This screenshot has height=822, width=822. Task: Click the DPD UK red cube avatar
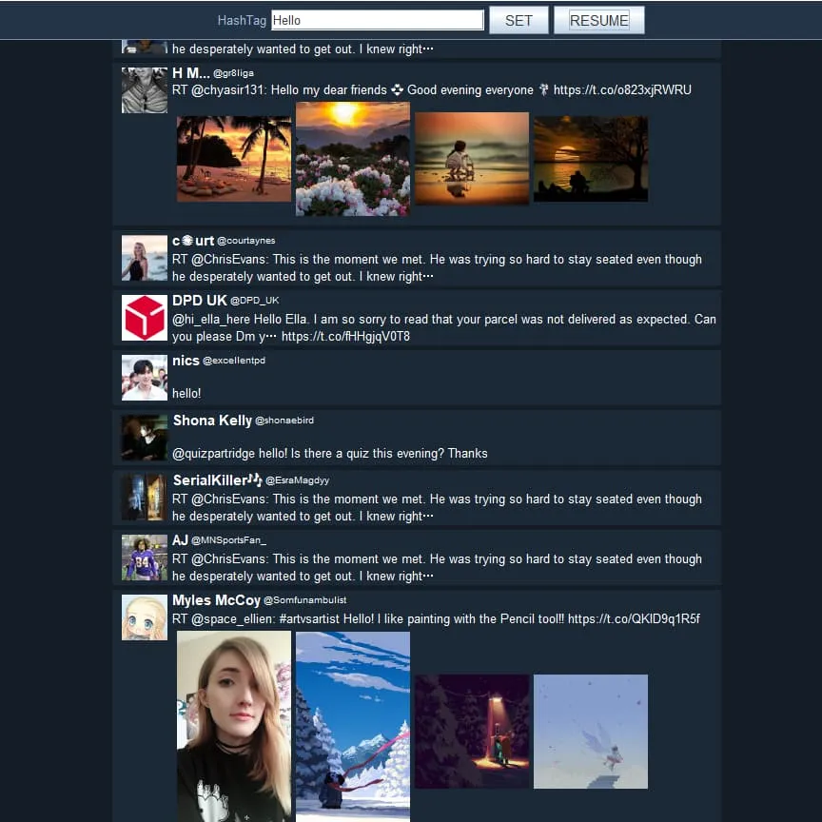(145, 318)
